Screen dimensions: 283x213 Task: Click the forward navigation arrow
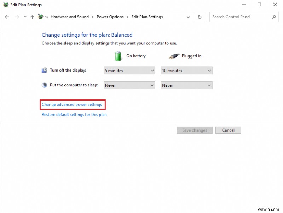[x=17, y=17]
